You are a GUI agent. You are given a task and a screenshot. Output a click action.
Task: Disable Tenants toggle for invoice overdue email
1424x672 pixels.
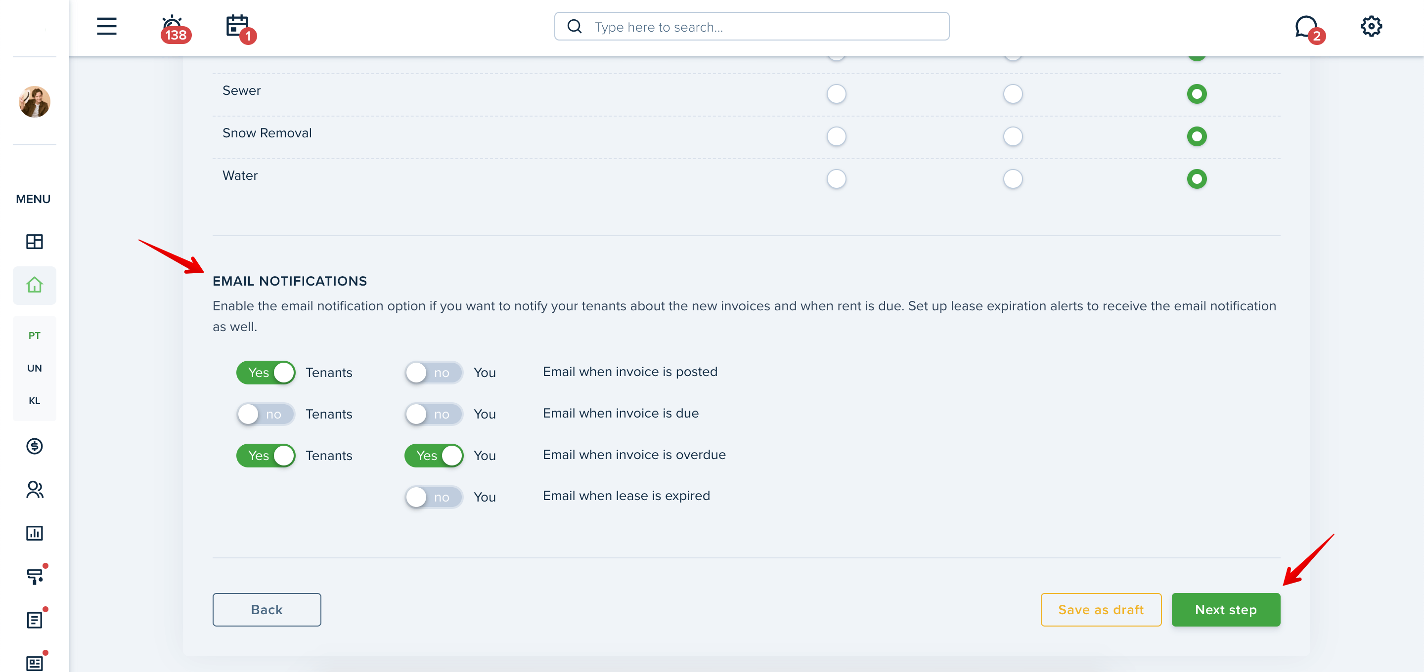266,456
